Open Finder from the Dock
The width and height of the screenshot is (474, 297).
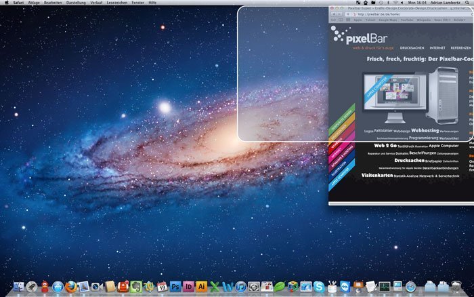click(18, 286)
